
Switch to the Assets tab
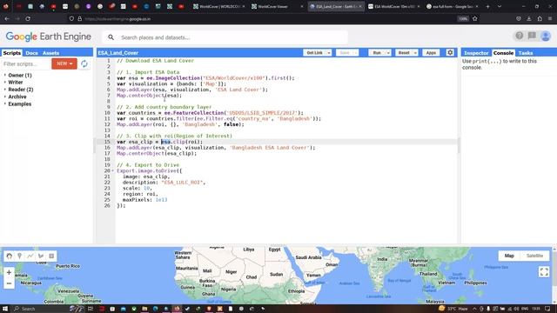pyautogui.click(x=50, y=53)
